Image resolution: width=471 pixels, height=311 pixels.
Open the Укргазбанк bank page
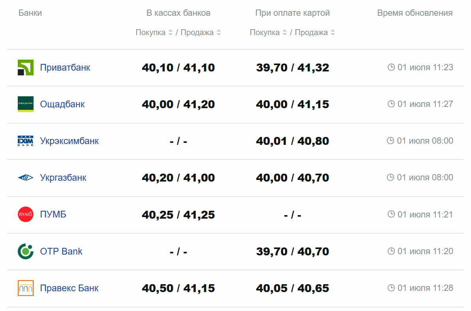coord(63,178)
